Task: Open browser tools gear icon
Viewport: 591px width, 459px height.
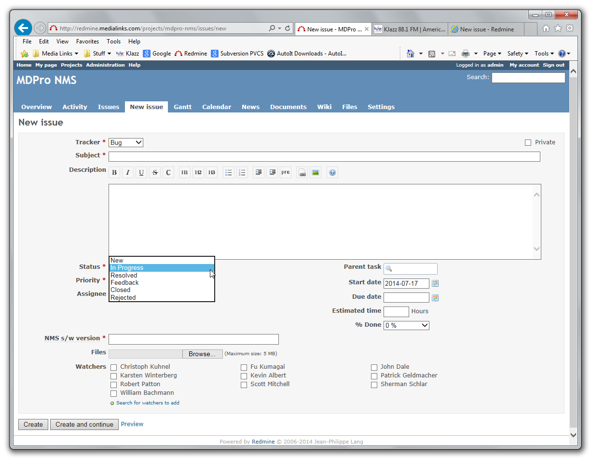Action: click(570, 28)
